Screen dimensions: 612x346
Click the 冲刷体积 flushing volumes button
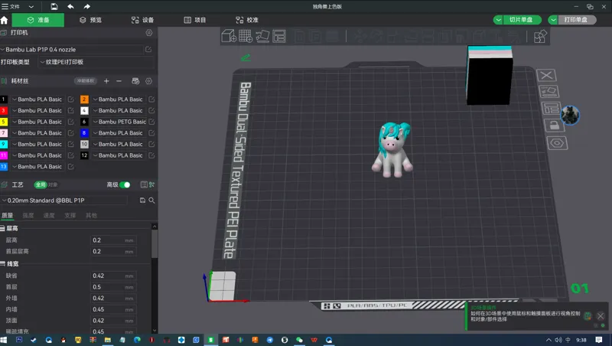point(86,81)
